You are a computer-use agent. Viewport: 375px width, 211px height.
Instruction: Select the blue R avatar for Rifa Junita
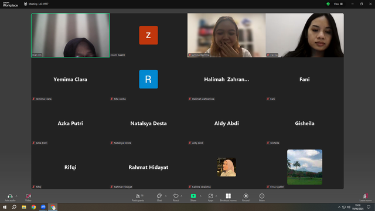coord(148,79)
